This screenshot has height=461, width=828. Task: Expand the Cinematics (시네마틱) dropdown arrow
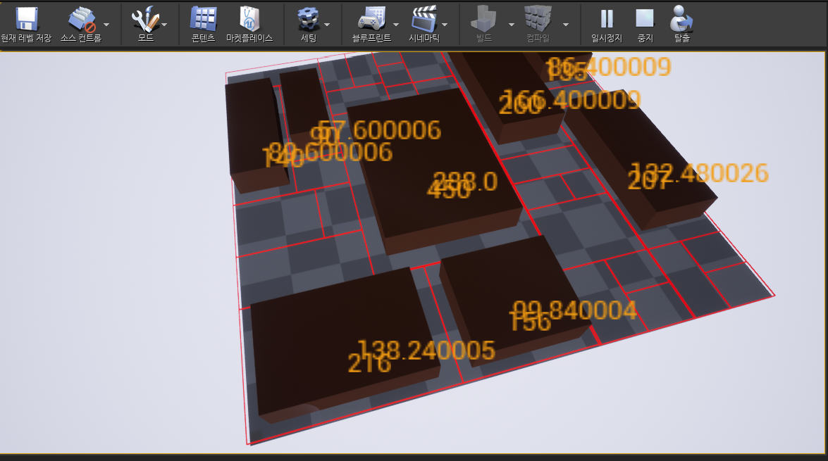coord(445,25)
